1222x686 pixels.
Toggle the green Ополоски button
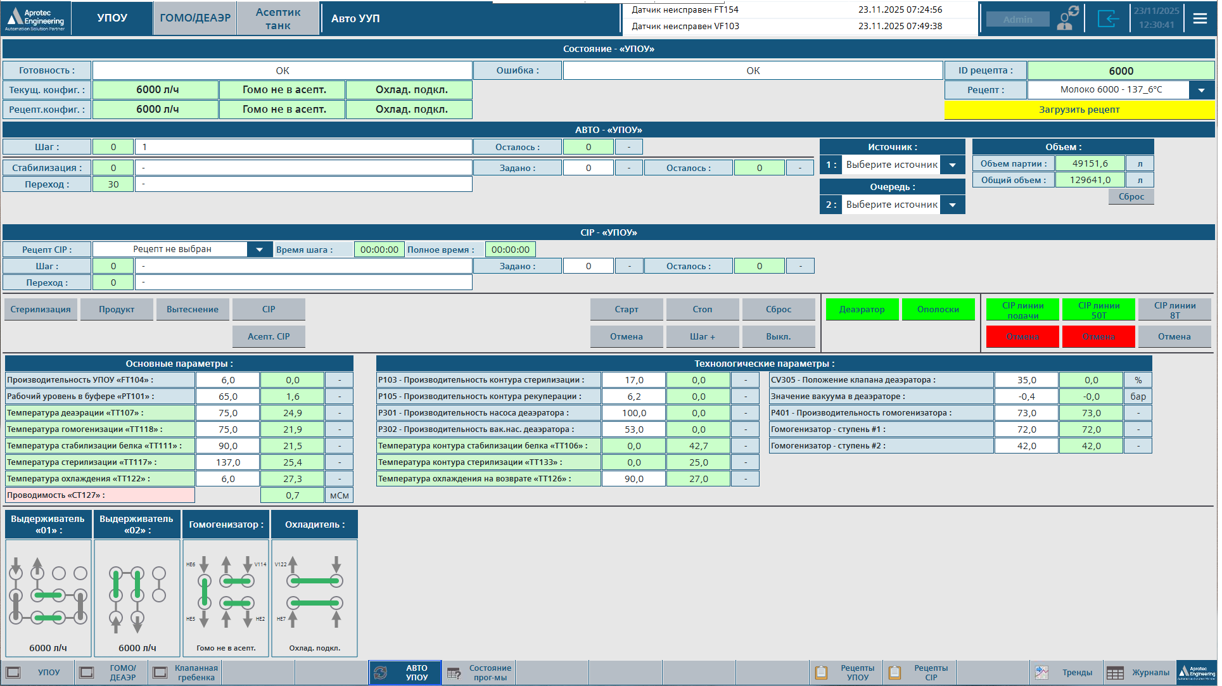[938, 310]
